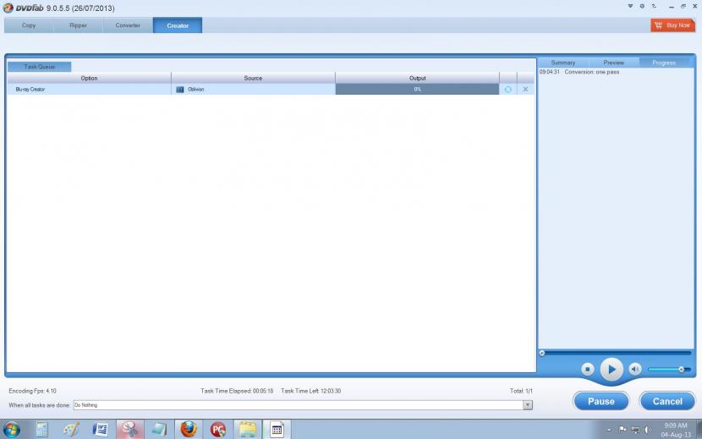Open the DVDFab settings gear icon in the title bar

(x=642, y=7)
